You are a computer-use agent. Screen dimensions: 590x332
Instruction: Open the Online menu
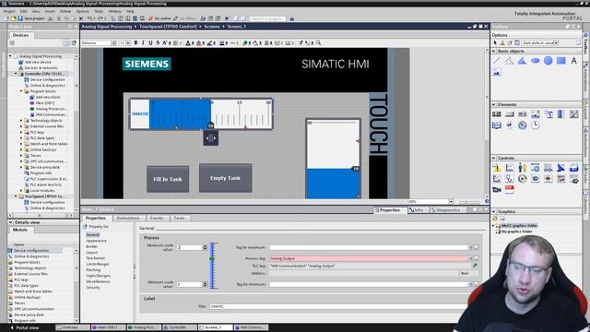coord(65,11)
